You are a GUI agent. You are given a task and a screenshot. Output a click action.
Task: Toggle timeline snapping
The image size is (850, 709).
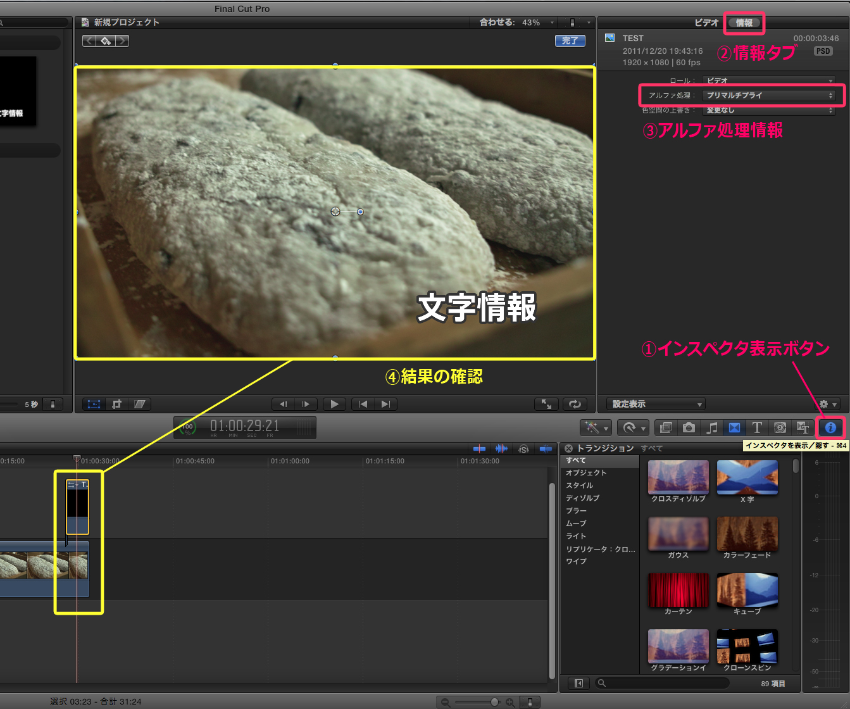546,449
